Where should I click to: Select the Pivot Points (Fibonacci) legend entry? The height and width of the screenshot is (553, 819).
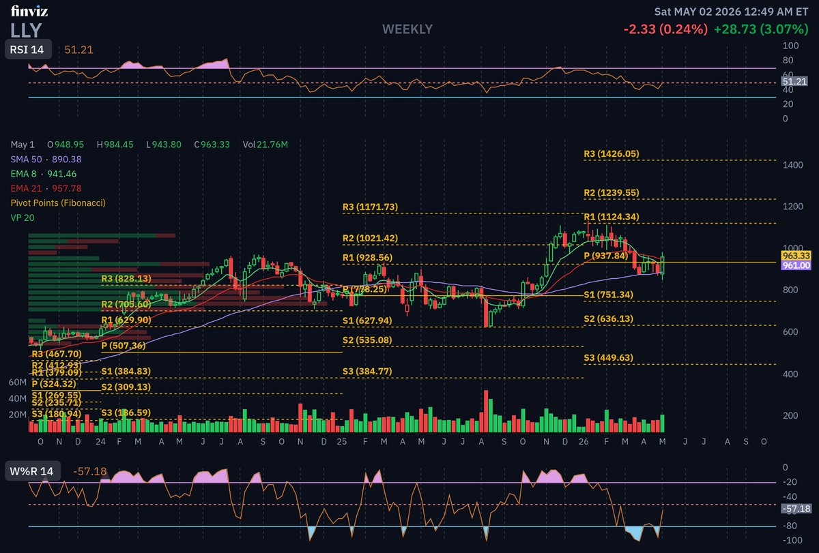[58, 203]
